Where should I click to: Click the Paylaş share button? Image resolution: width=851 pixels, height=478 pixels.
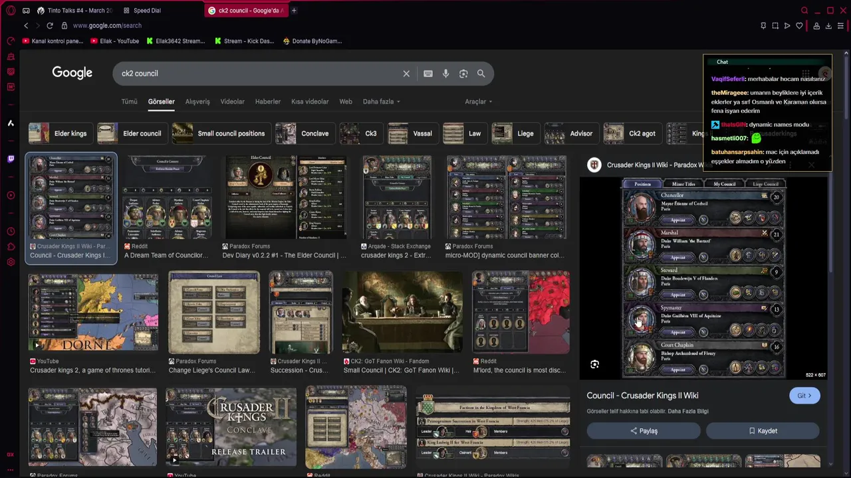point(644,431)
